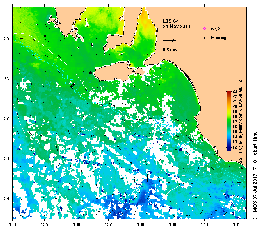Click the black Mooring legend dot
The width and height of the screenshot is (260, 230).
[x=204, y=38]
